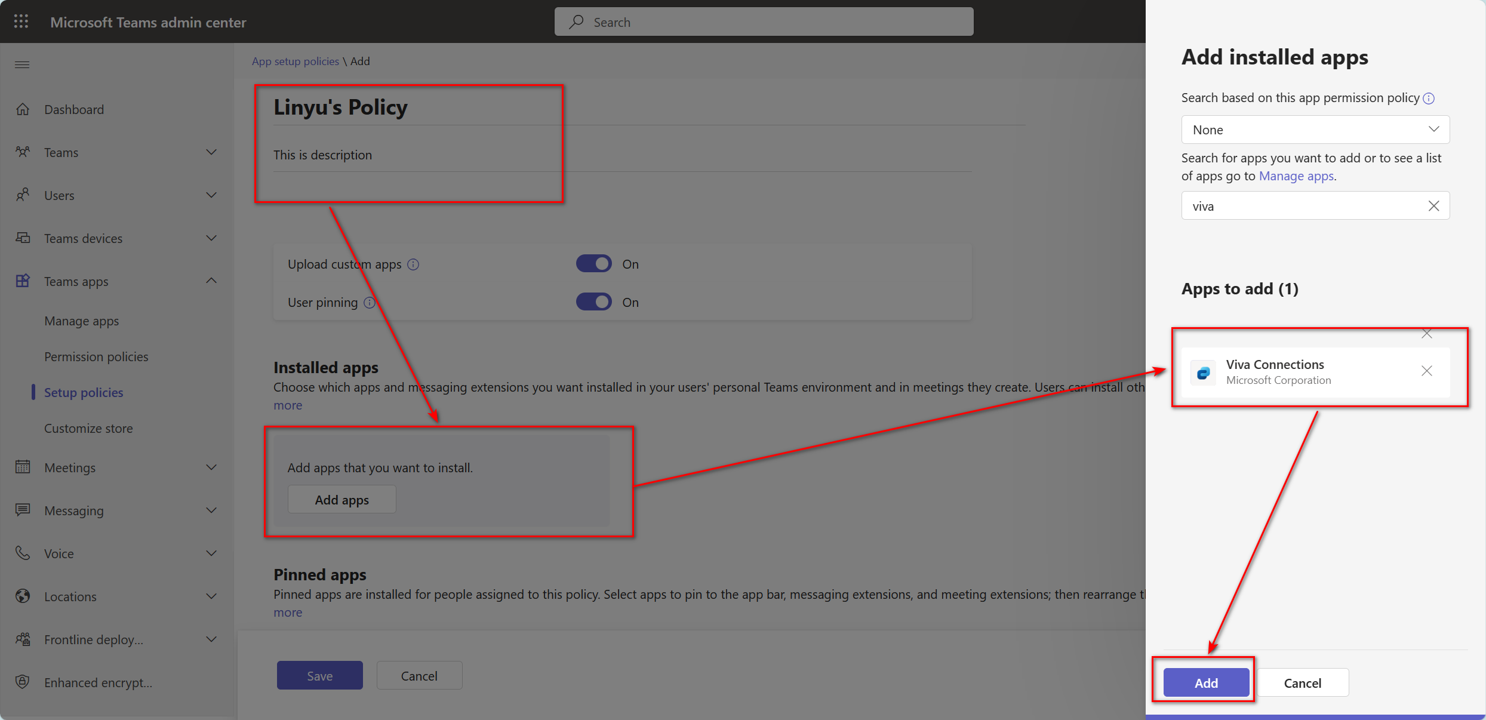Click the Save button
1486x720 pixels.
click(319, 675)
